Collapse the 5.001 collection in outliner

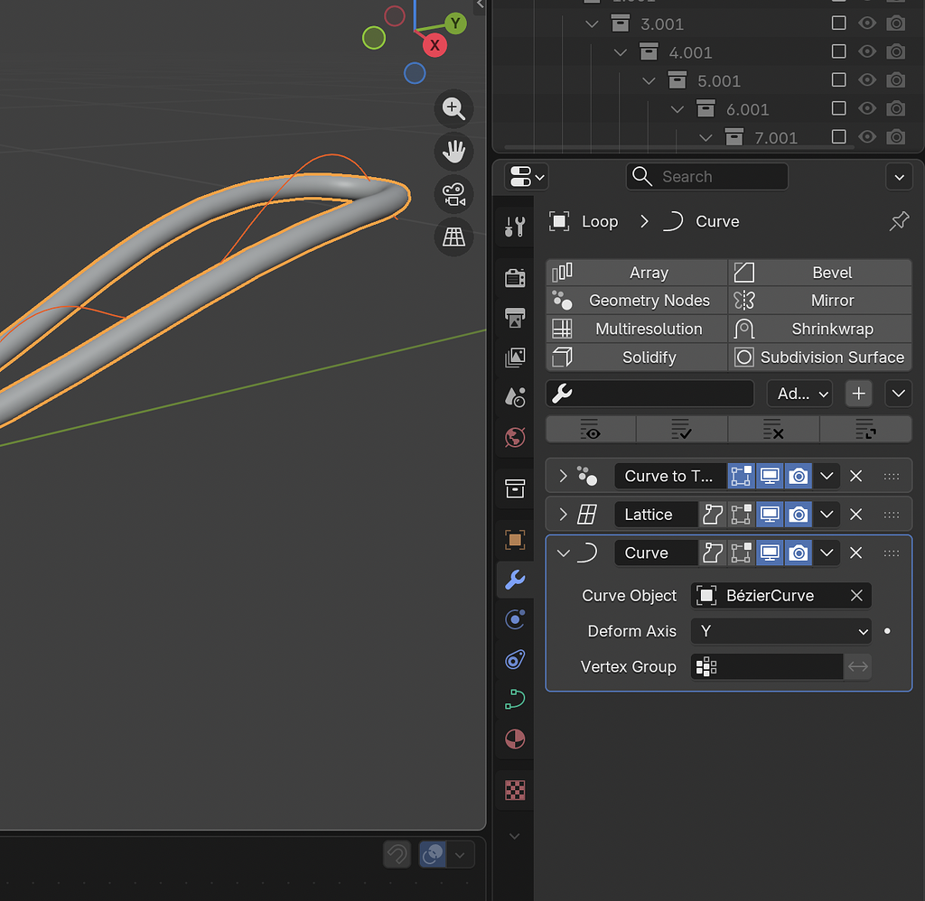click(x=649, y=80)
